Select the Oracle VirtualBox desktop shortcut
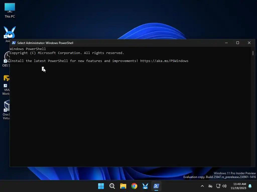This screenshot has width=257, height=192. point(6,110)
